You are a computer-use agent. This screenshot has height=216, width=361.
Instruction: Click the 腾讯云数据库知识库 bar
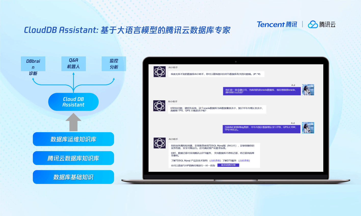[73, 158]
